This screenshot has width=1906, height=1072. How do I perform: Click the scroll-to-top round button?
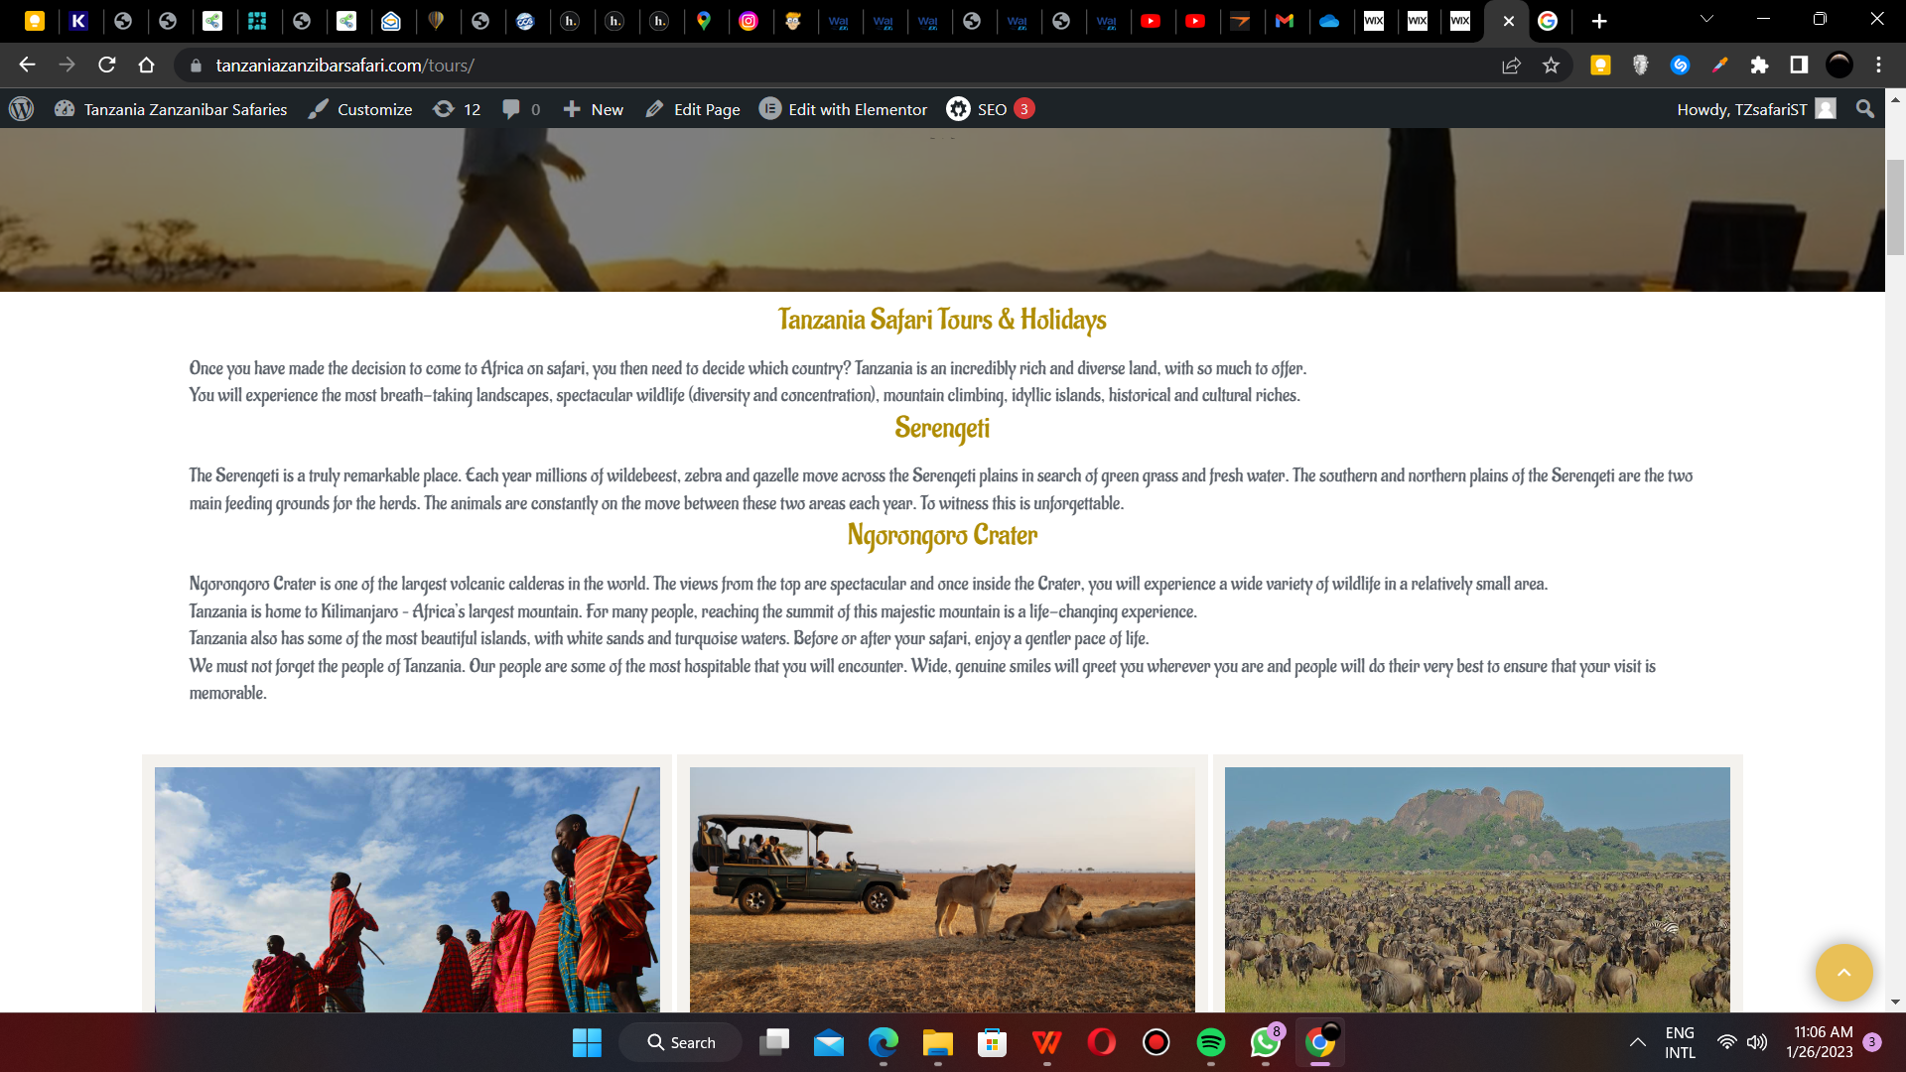[1843, 973]
